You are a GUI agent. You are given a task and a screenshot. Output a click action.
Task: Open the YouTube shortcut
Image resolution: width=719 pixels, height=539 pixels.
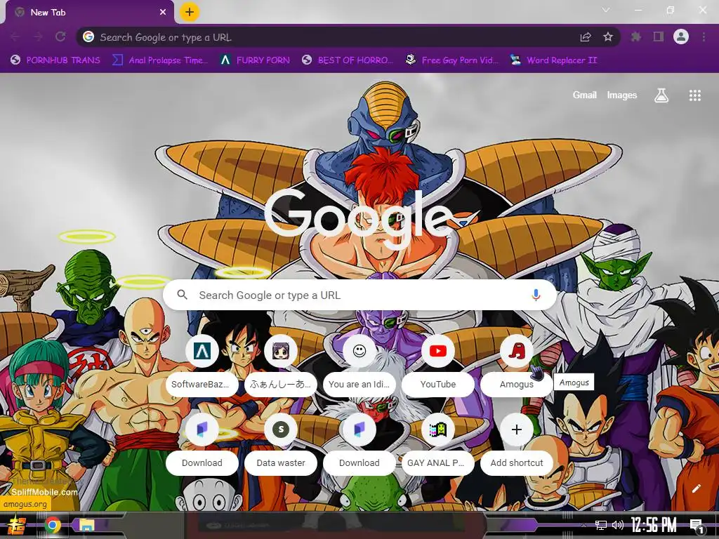pos(438,364)
